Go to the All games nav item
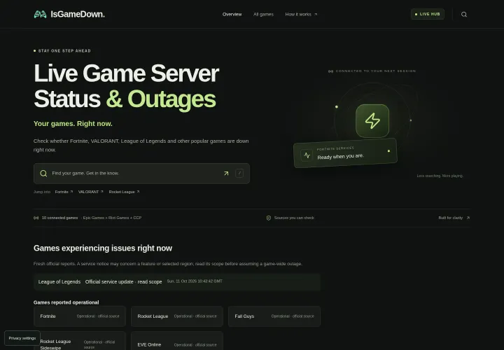This screenshot has width=504, height=350. tap(263, 14)
